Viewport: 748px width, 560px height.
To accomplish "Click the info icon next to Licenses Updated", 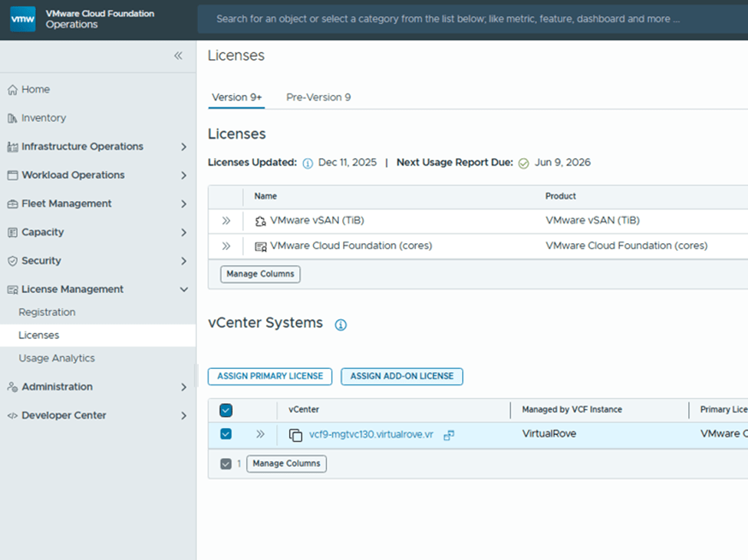I will pos(308,163).
